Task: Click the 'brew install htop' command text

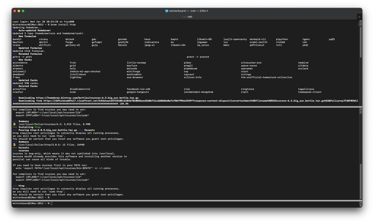Action: pos(63,25)
